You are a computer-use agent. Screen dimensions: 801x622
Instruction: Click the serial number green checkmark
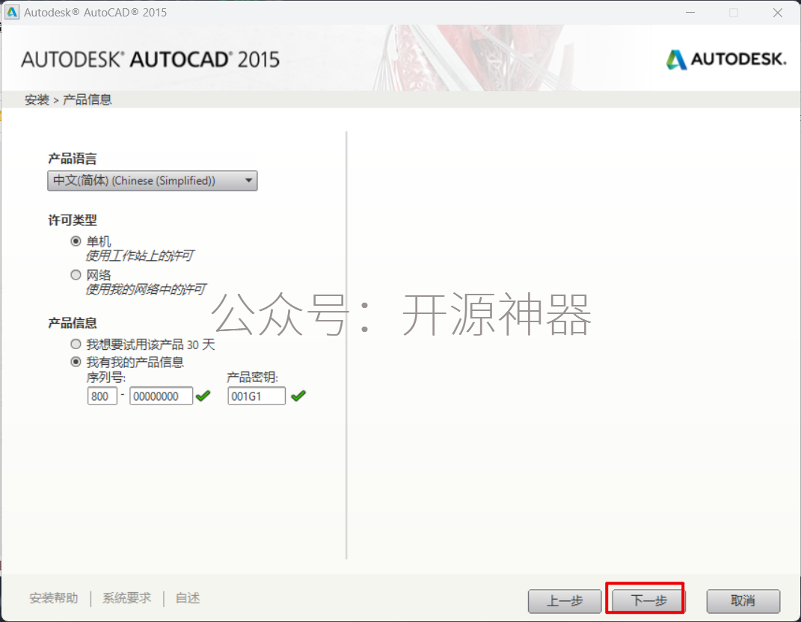click(x=203, y=395)
